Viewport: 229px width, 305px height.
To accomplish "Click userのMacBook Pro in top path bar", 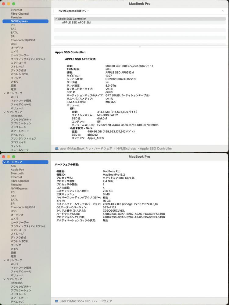I will 75,149.
